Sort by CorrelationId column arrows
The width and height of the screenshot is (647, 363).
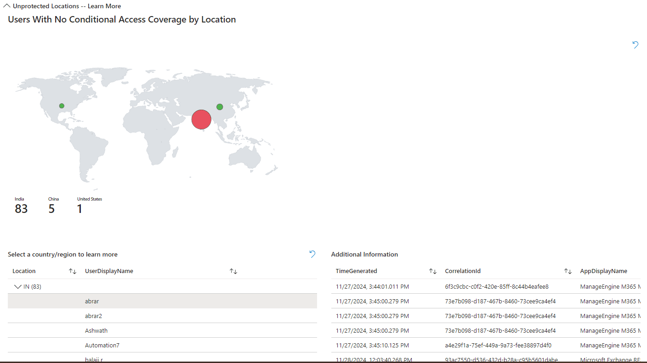point(568,271)
